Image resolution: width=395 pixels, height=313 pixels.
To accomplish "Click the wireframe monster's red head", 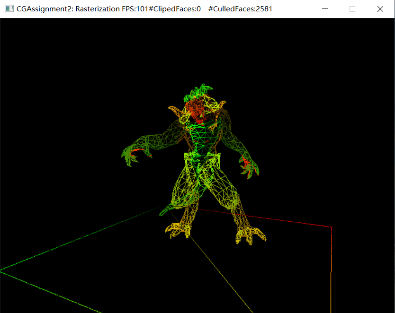I will [197, 111].
